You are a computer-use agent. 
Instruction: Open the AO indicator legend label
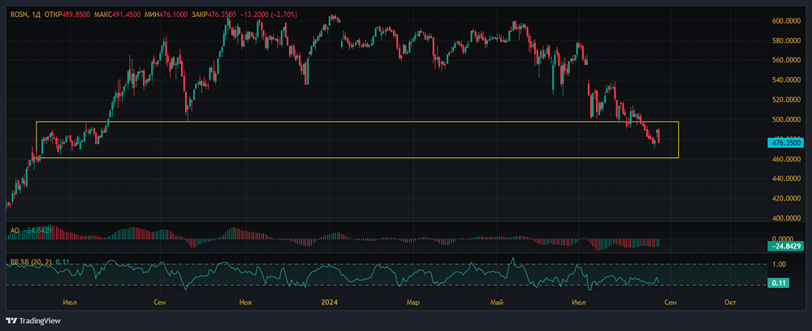pyautogui.click(x=14, y=230)
